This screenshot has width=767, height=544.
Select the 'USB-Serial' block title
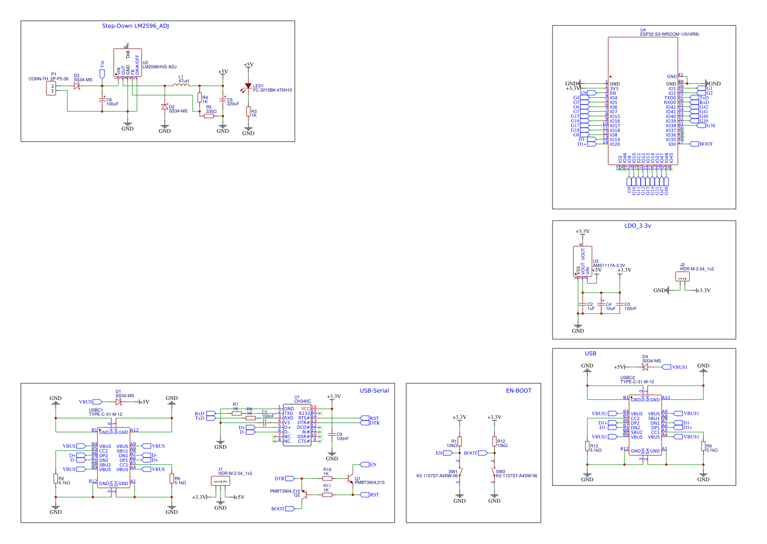[374, 391]
